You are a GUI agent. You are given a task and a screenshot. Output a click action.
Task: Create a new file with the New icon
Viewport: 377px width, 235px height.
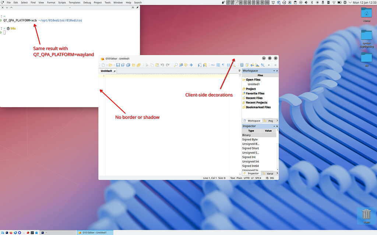pyautogui.click(x=103, y=65)
